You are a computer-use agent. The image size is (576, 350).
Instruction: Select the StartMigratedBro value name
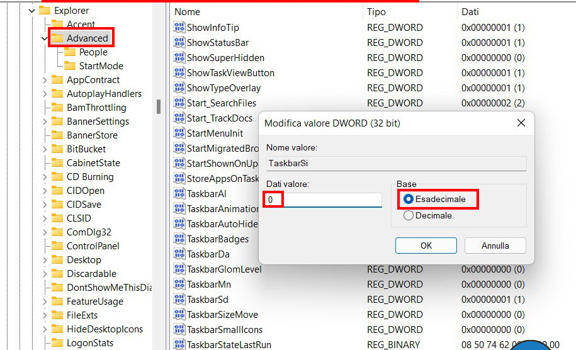[x=223, y=149]
